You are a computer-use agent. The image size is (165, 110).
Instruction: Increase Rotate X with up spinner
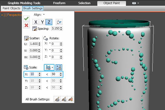[61, 43]
